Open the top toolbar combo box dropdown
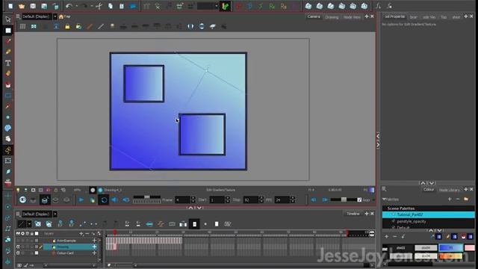Viewport: 478px width, 269px height. 216,6
